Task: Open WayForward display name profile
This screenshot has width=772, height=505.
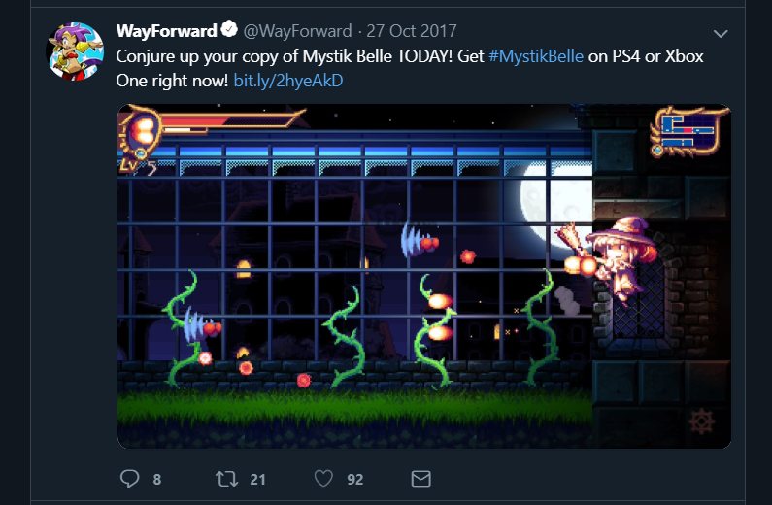Action: (x=166, y=30)
